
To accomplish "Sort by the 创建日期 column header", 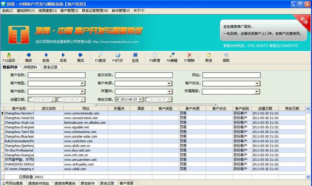I will [265, 109].
